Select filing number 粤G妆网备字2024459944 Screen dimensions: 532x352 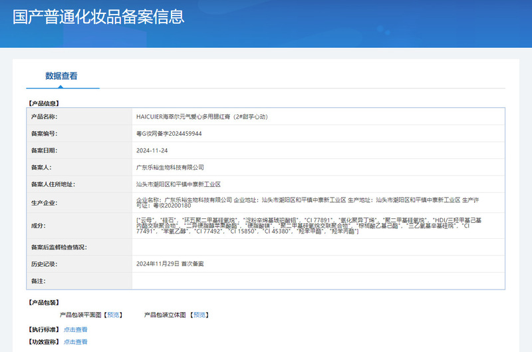click(x=169, y=134)
